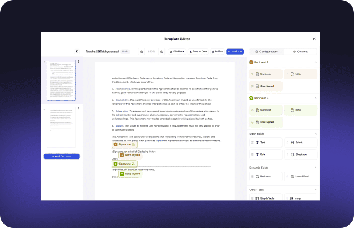Click the Publish button
354x228 pixels.
click(218, 52)
